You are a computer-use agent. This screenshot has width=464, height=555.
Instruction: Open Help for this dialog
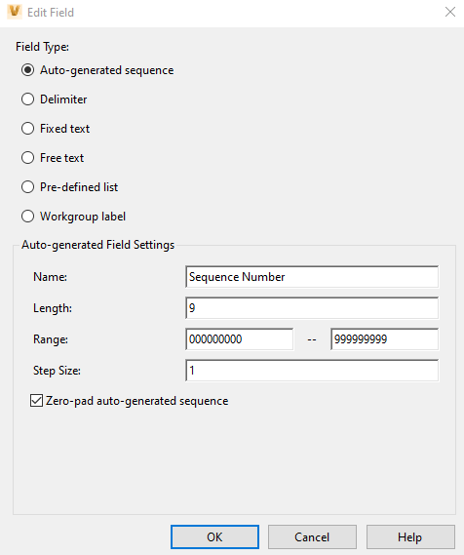(410, 536)
